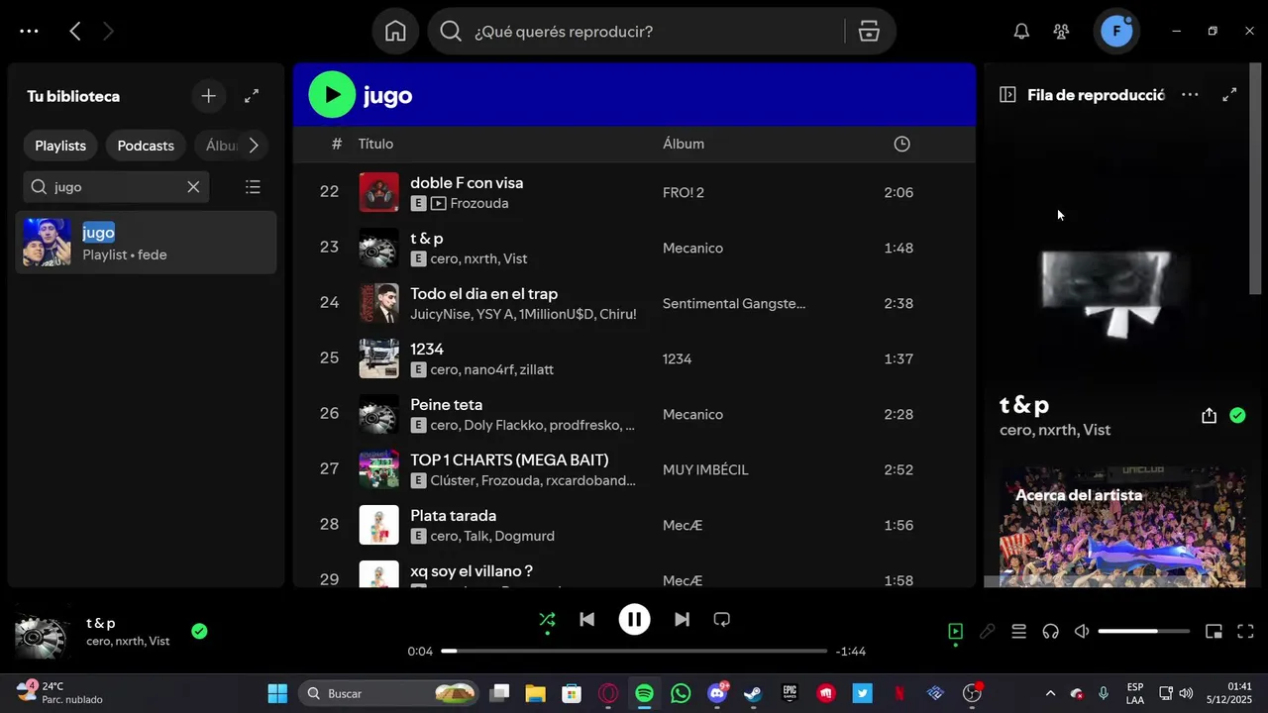This screenshot has height=713, width=1268.
Task: Mute the volume speaker icon
Action: pos(1082,631)
